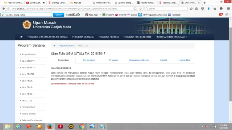Click the Firefox search box
Viewport: 232px width, 130px height.
click(x=166, y=9)
